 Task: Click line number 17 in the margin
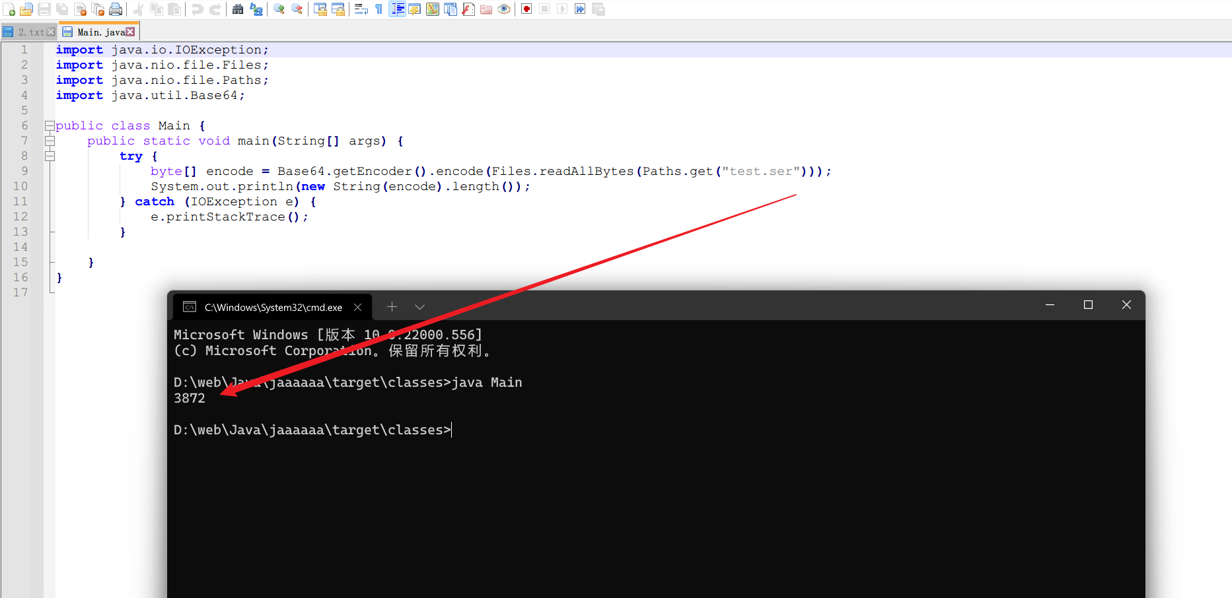(20, 292)
